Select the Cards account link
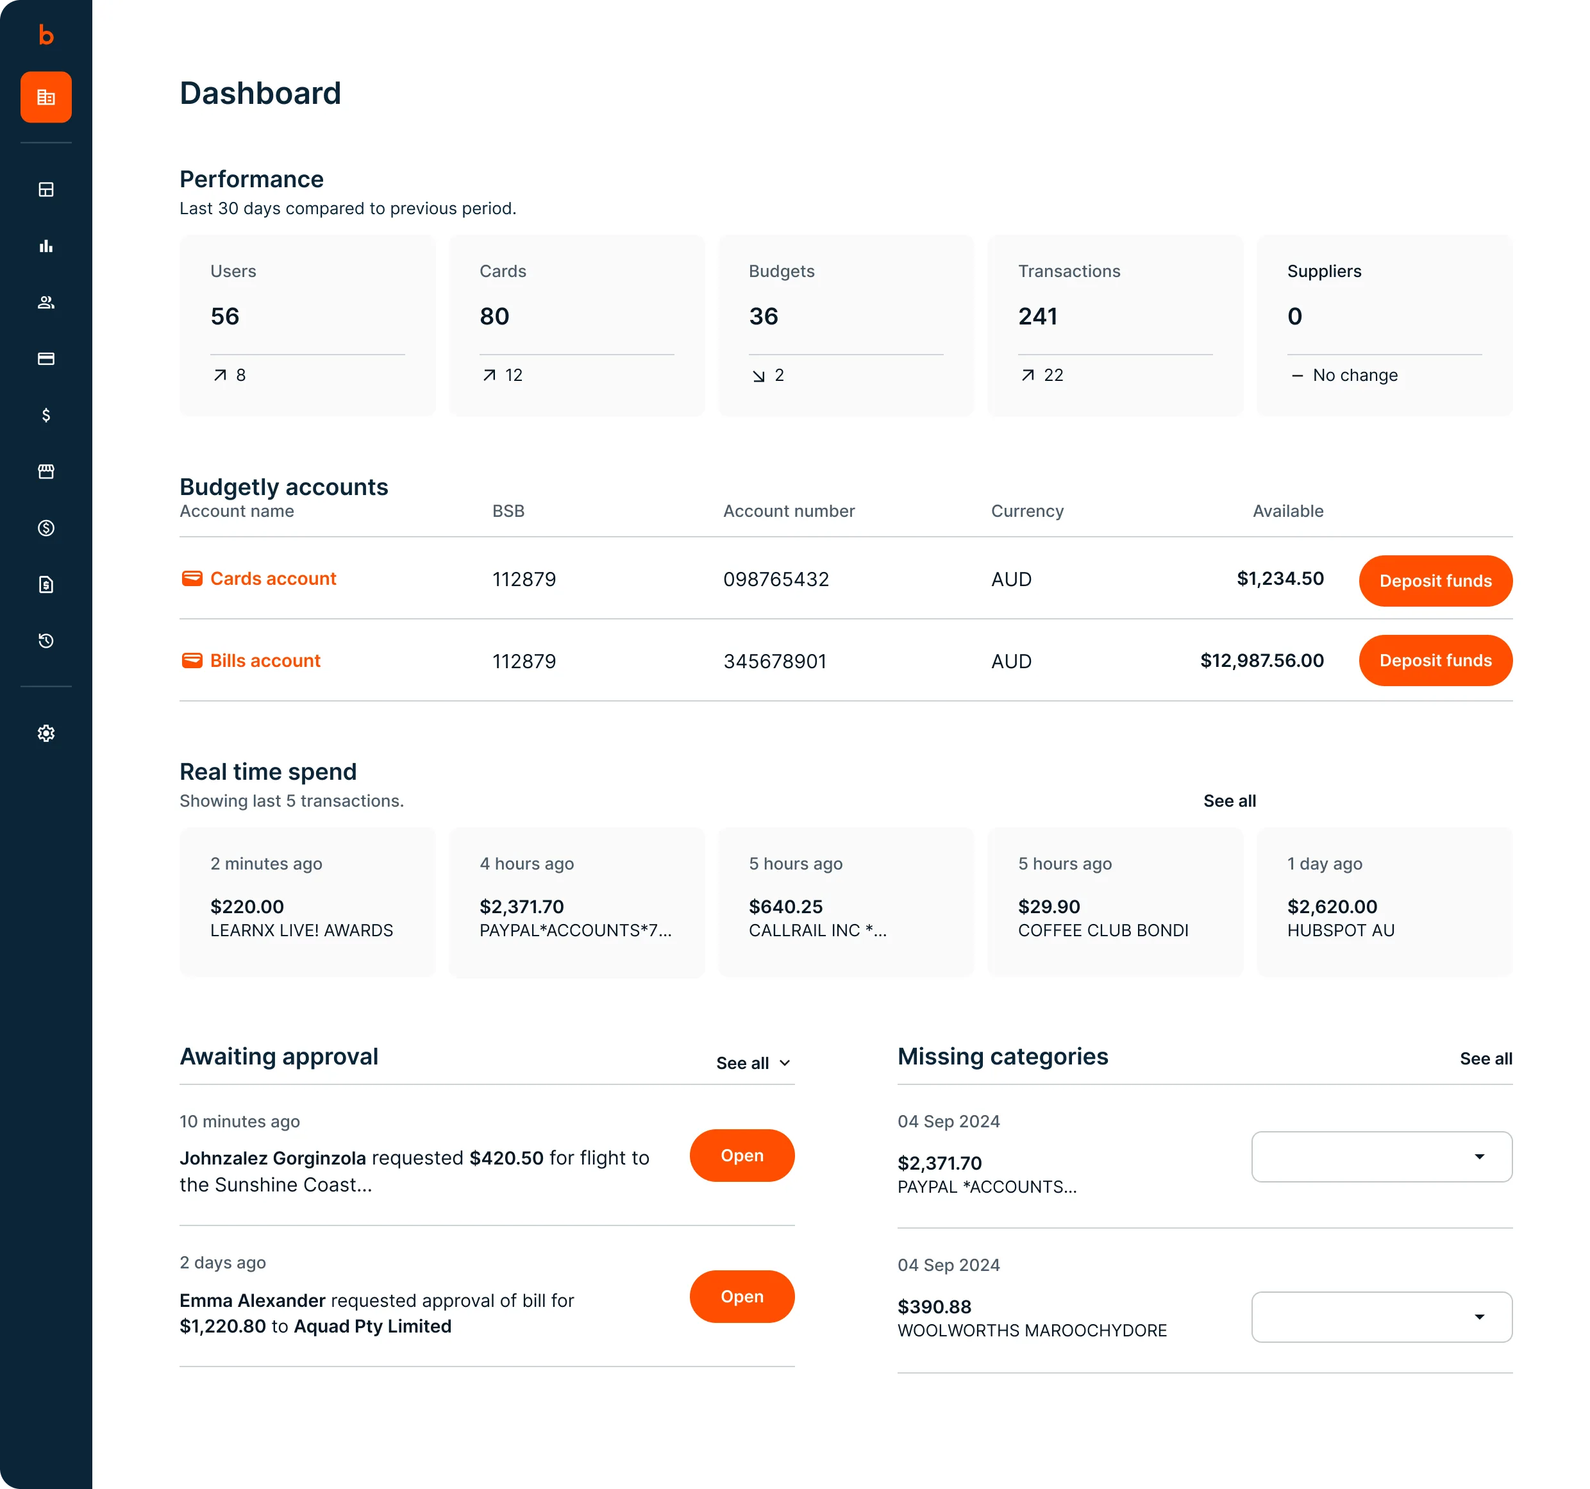 [x=272, y=578]
